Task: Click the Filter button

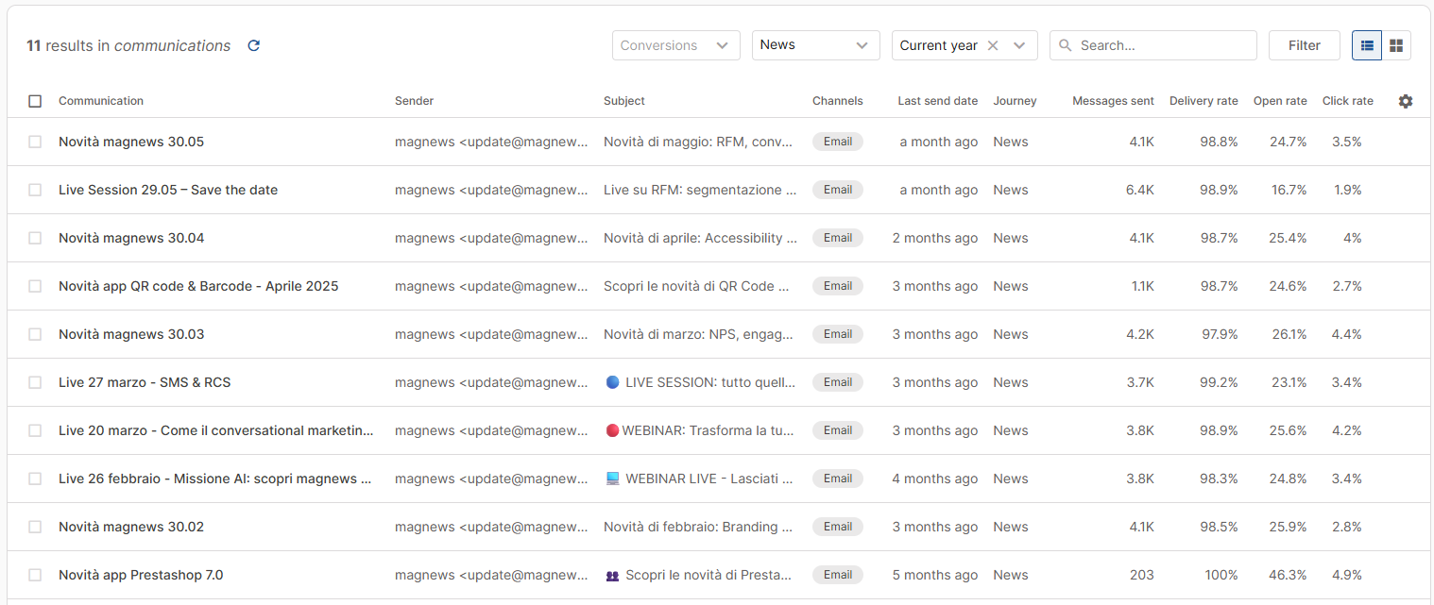Action: click(x=1305, y=45)
